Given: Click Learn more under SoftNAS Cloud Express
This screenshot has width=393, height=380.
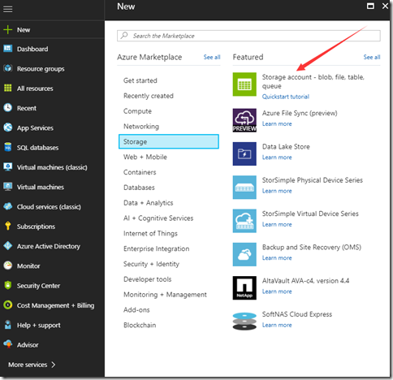Looking at the screenshot, I should 277,325.
